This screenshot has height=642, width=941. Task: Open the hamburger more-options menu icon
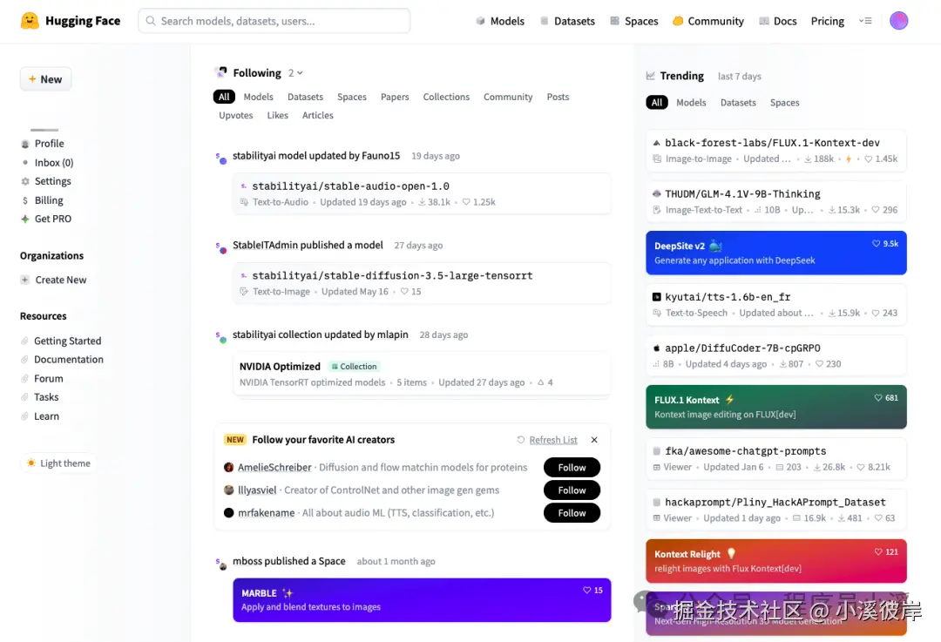click(x=865, y=21)
